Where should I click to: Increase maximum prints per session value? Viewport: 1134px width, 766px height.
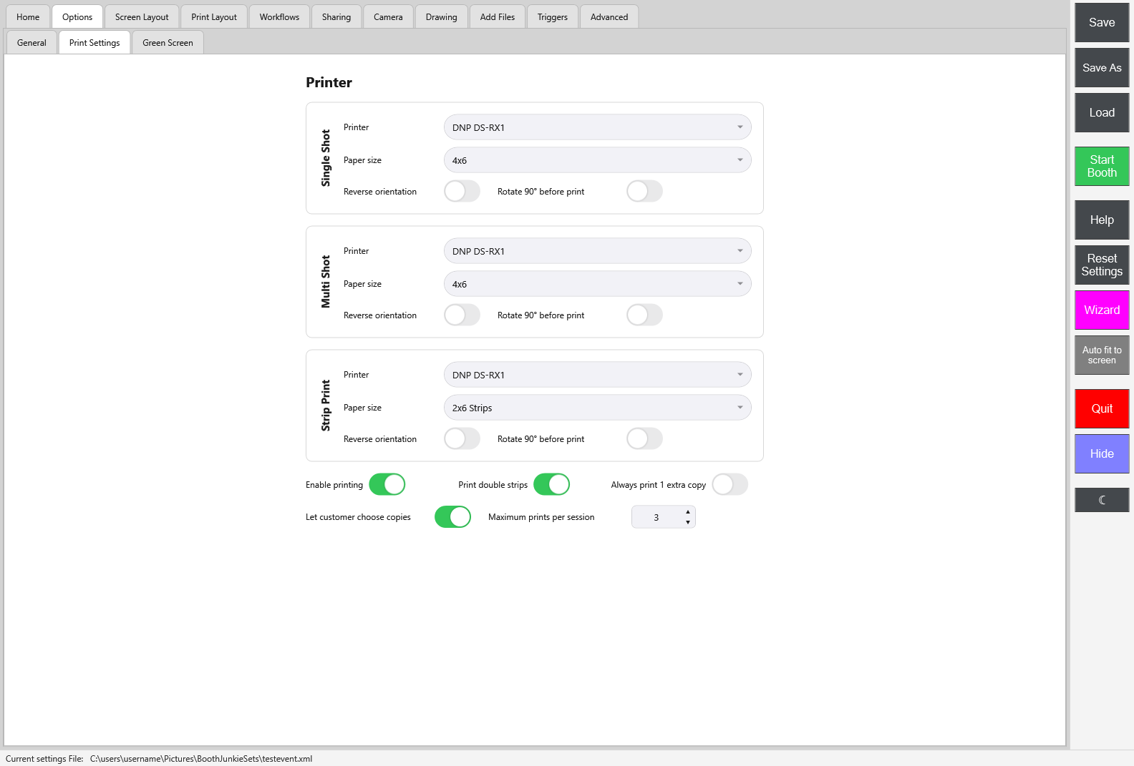coord(688,512)
